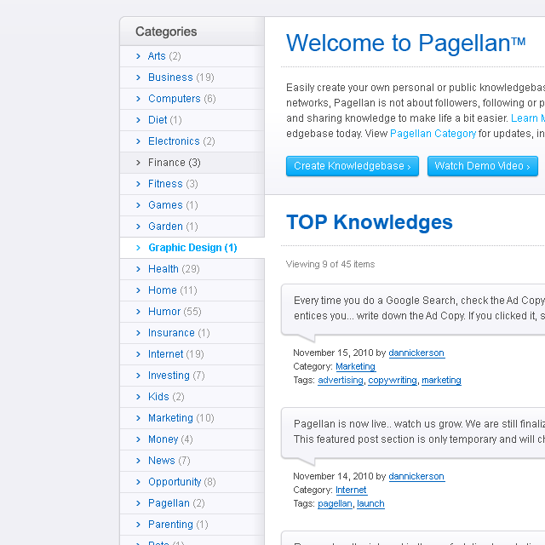Image resolution: width=545 pixels, height=545 pixels.
Task: Click the Viewing 9 of 45 items text
Action: (x=330, y=264)
